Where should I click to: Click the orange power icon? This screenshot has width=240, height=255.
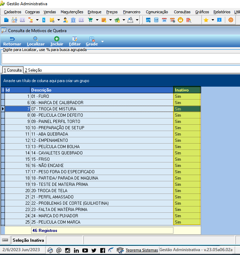(x=231, y=20)
